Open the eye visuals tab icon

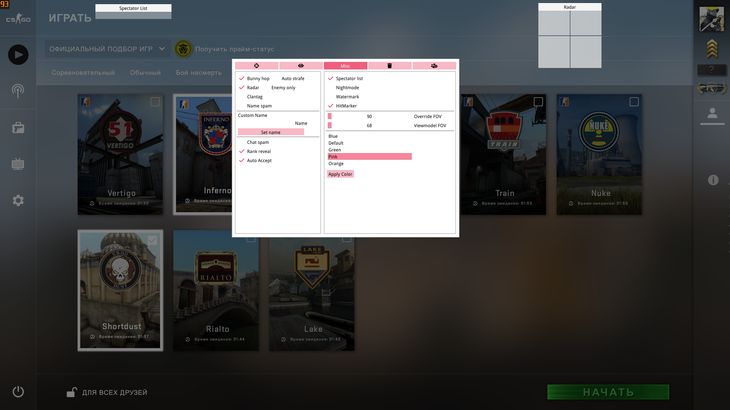[x=301, y=66]
